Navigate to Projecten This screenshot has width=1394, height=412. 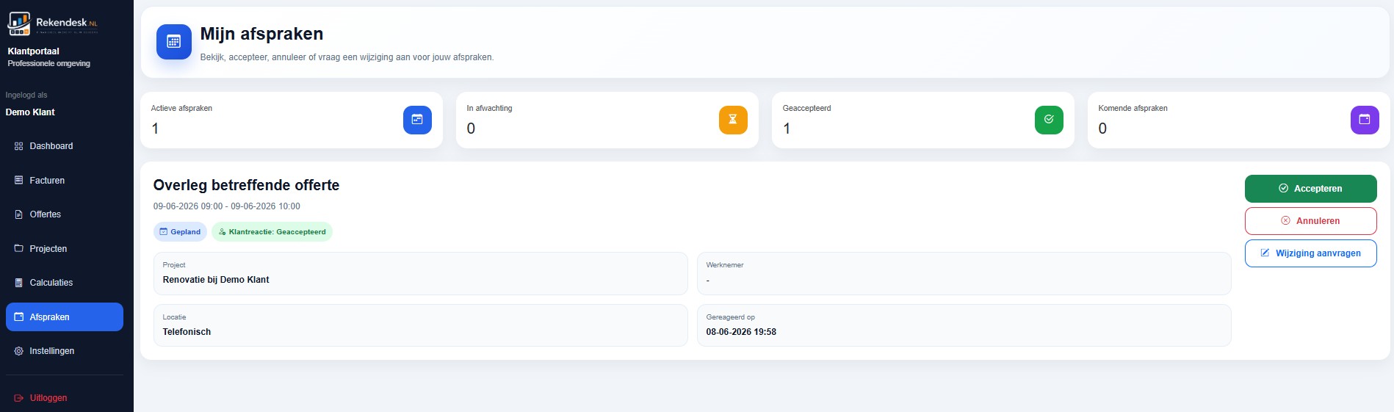pyautogui.click(x=65, y=248)
